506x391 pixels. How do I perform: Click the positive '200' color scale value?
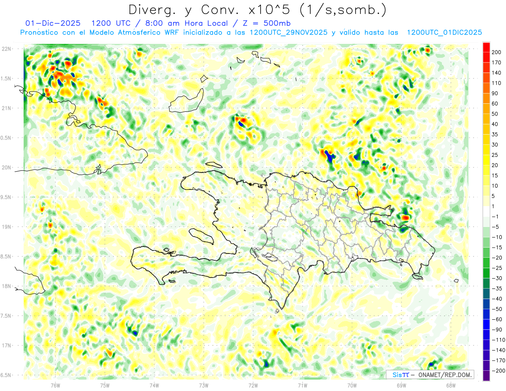coord(497,52)
